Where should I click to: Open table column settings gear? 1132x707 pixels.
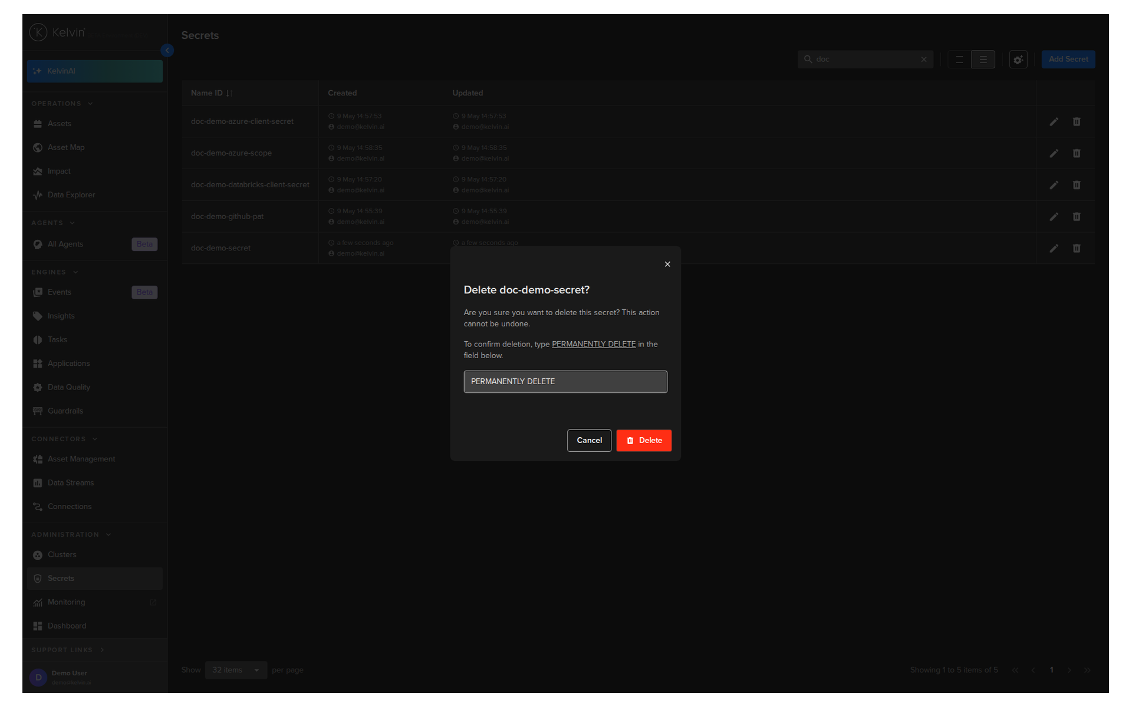(x=1018, y=60)
